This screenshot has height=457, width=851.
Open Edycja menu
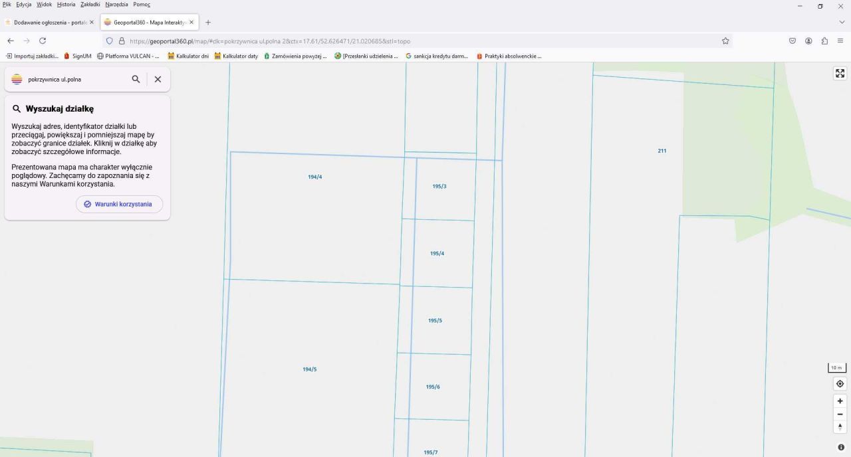pyautogui.click(x=24, y=4)
